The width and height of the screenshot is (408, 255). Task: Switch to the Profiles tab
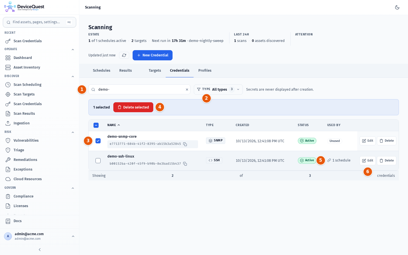(205, 71)
